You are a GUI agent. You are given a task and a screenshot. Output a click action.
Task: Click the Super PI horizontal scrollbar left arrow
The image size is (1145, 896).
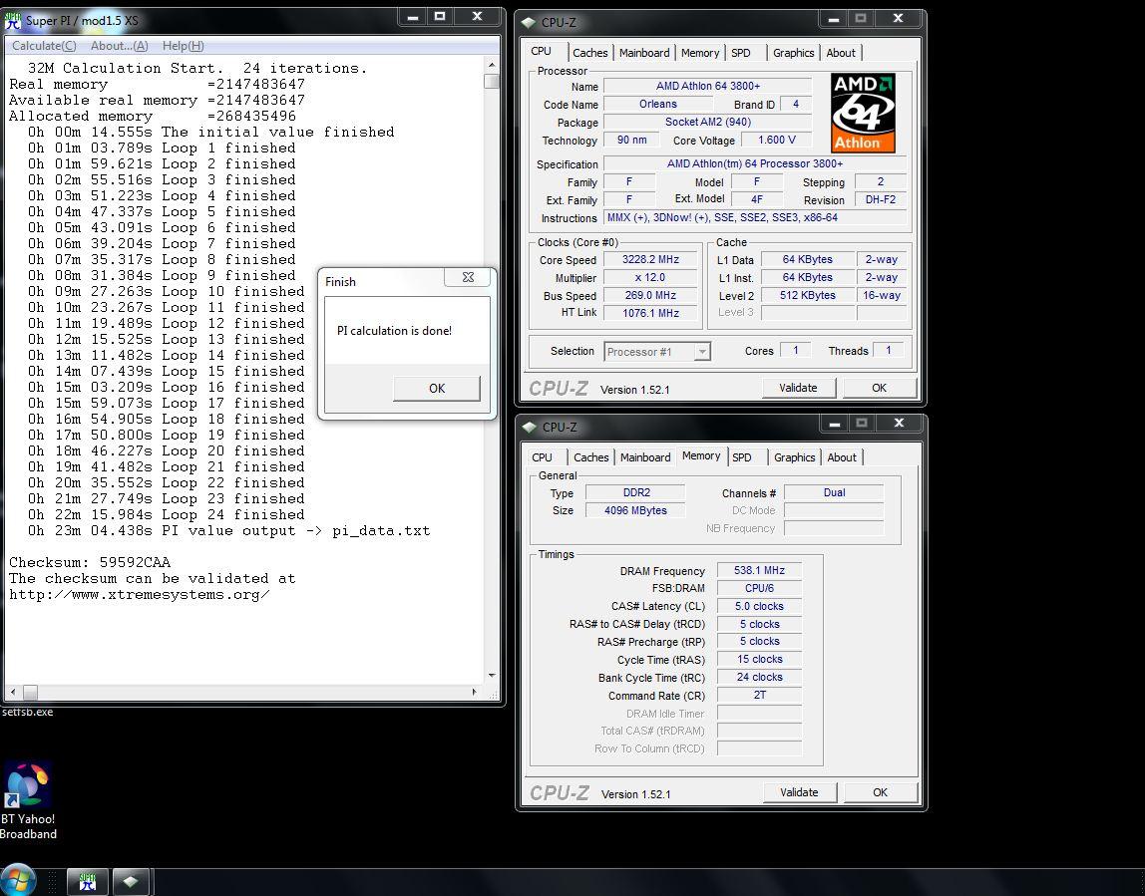tap(12, 692)
